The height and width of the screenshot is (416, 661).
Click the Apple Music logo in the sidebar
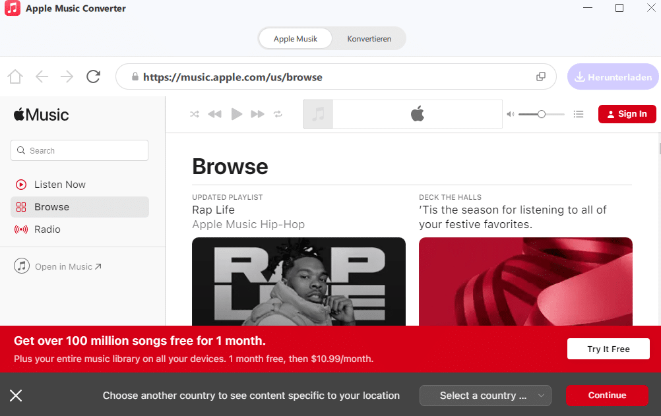pyautogui.click(x=42, y=115)
